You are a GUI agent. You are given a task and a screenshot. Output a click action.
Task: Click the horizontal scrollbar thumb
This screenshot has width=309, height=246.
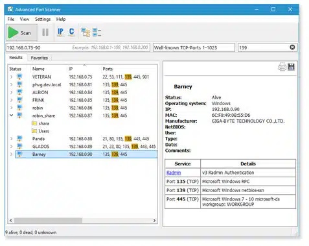48,220
